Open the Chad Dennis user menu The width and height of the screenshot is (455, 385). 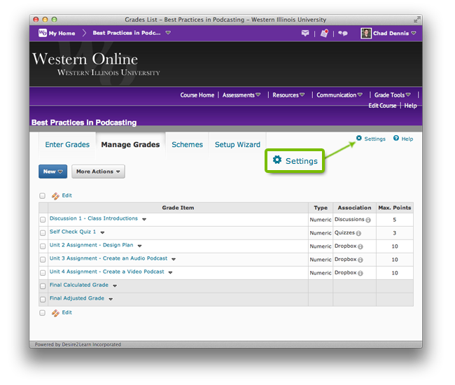coord(388,33)
